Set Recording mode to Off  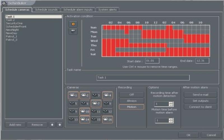coord(131,95)
